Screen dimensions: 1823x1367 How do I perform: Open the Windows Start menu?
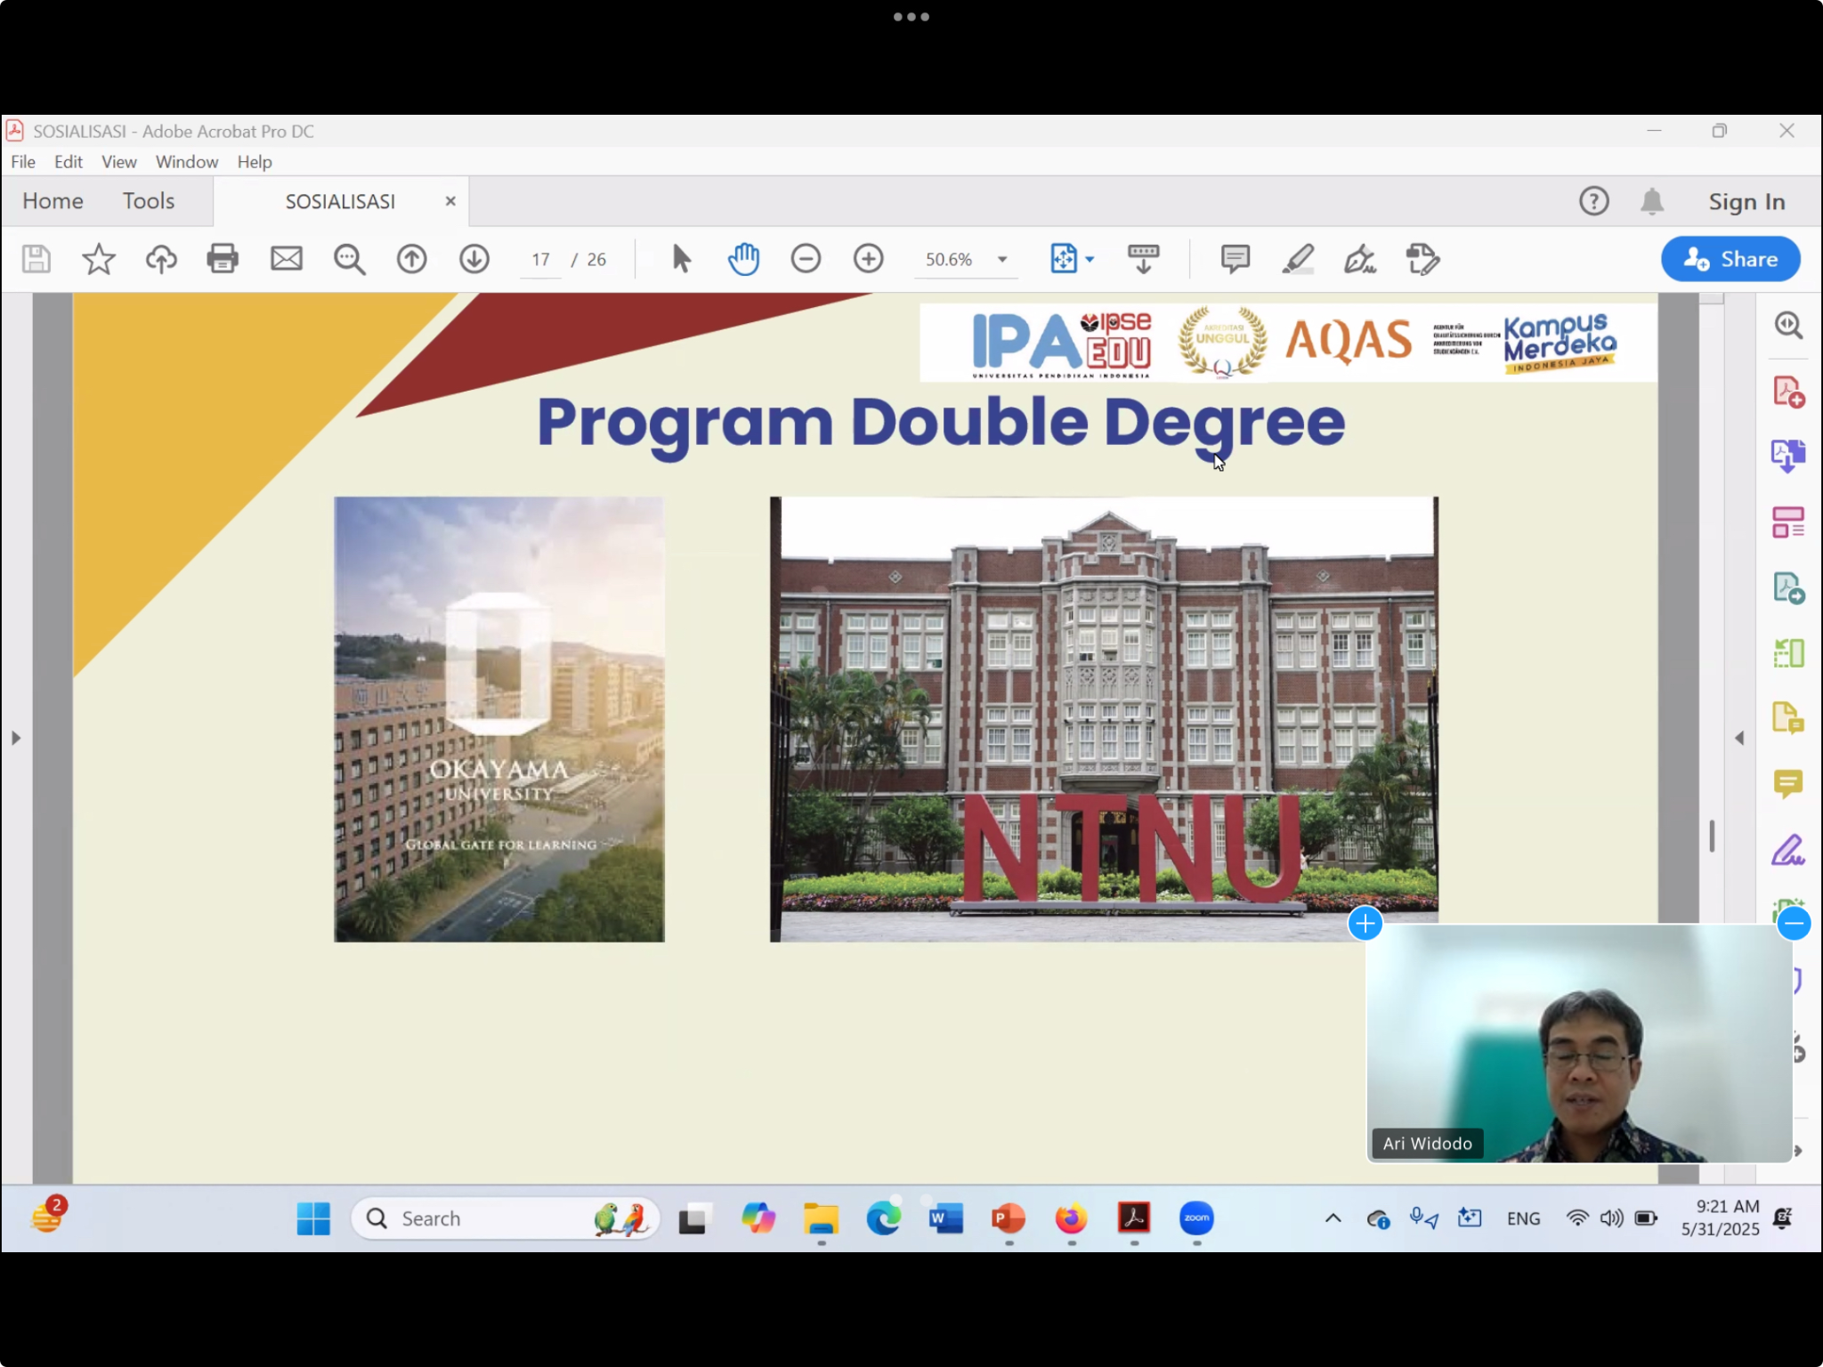click(313, 1218)
